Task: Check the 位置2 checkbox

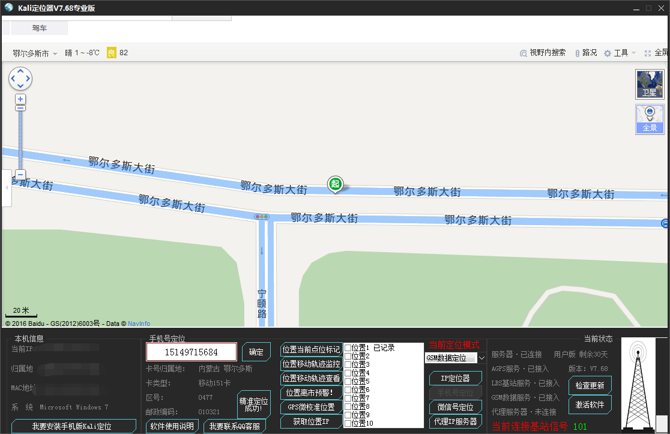Action: pos(348,356)
